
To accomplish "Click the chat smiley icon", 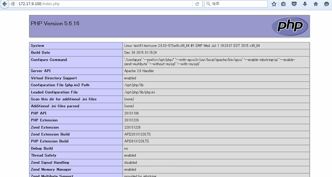I will point(327,4).
